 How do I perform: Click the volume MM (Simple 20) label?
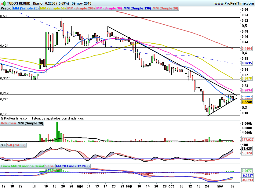click(31, 123)
